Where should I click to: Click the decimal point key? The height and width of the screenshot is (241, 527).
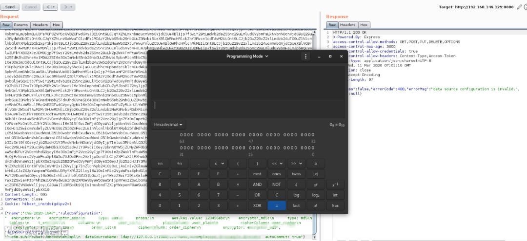click(x=199, y=164)
